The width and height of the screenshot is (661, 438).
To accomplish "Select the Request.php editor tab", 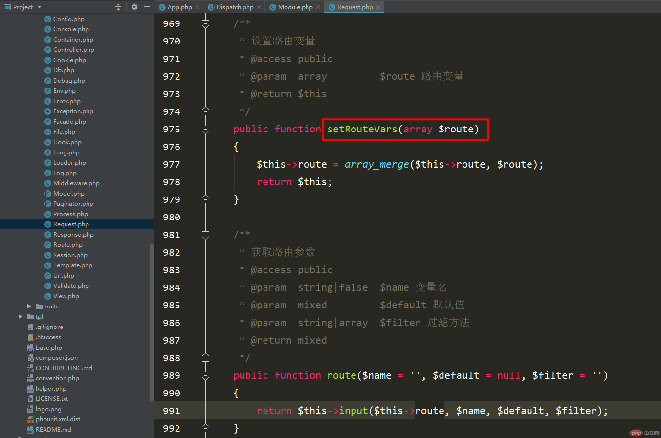I will 355,7.
